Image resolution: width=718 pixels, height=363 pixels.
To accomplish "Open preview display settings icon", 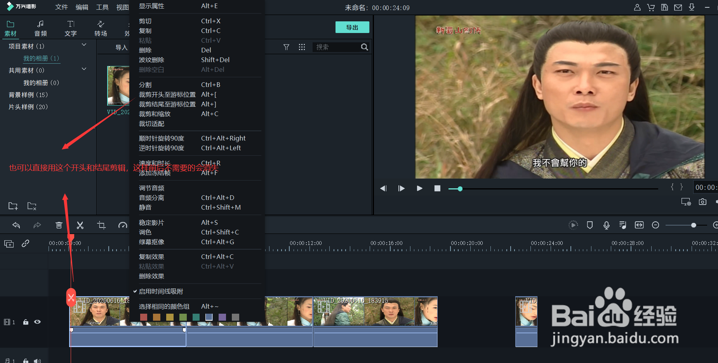I will point(686,202).
